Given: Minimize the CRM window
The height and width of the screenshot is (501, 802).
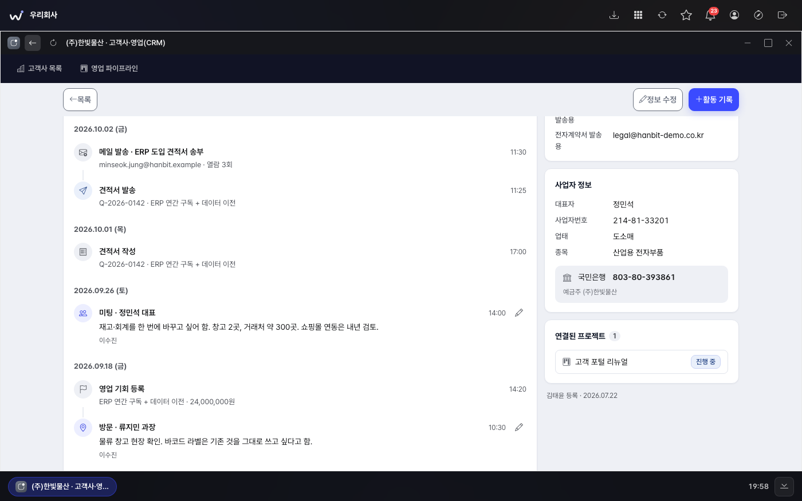Looking at the screenshot, I should [748, 43].
